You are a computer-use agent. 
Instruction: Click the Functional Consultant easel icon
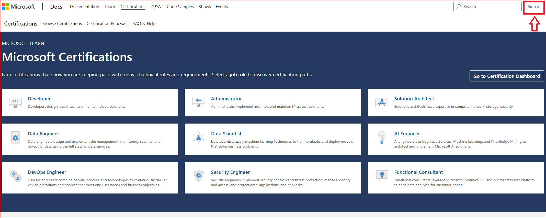click(x=382, y=176)
